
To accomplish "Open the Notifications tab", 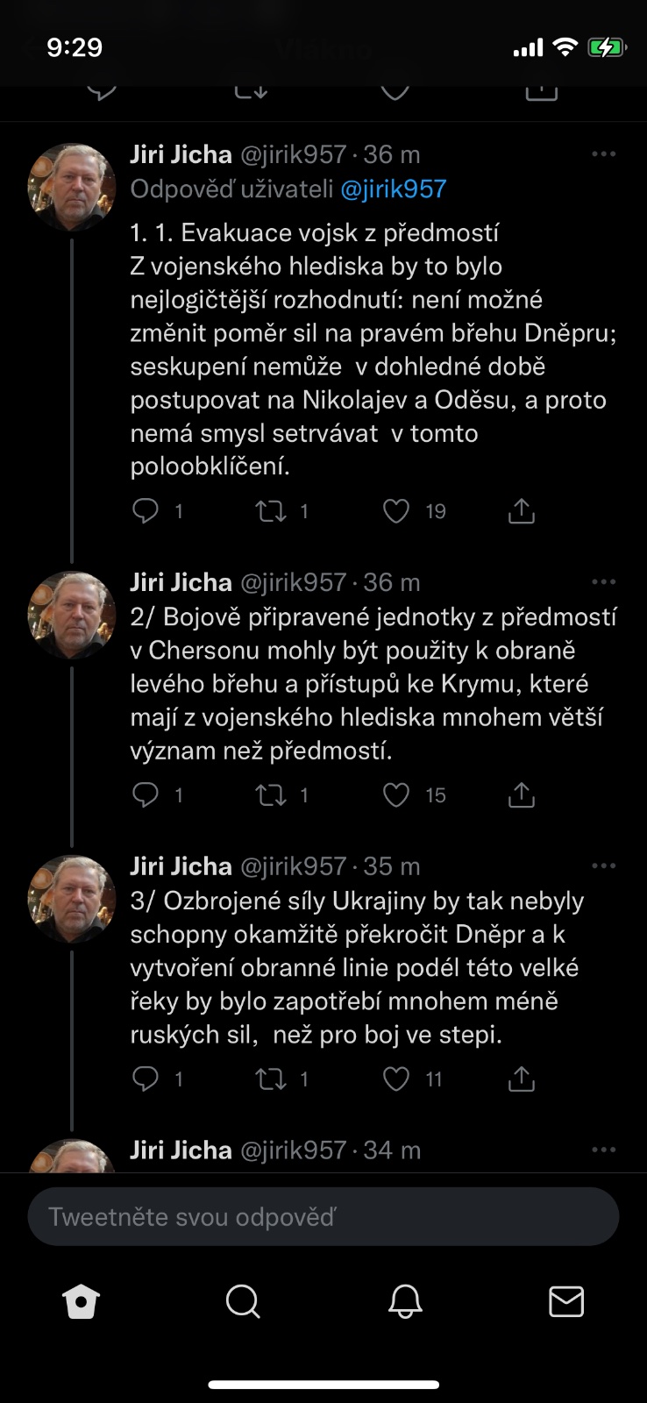I will tap(405, 1302).
